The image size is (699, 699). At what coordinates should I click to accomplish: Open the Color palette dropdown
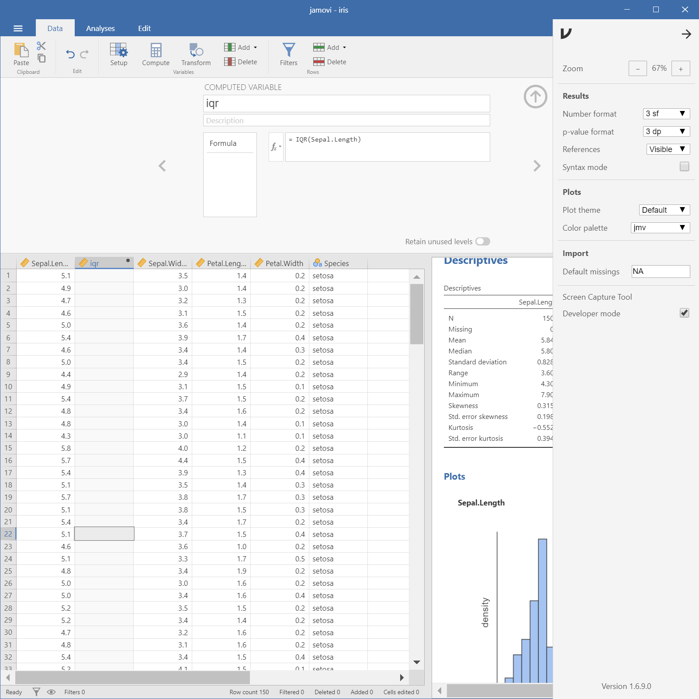click(660, 228)
